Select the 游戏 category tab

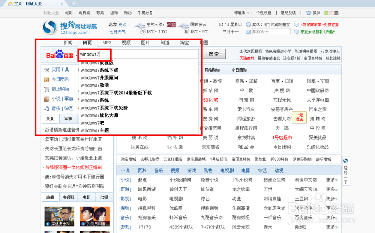pyautogui.click(x=192, y=171)
